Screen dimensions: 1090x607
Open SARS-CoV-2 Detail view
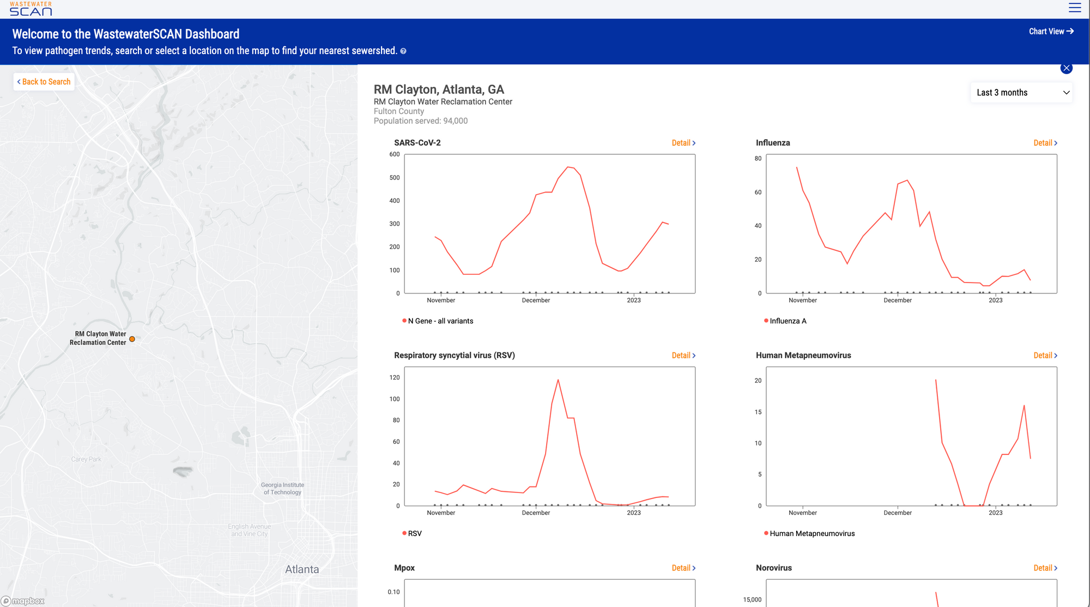coord(683,143)
